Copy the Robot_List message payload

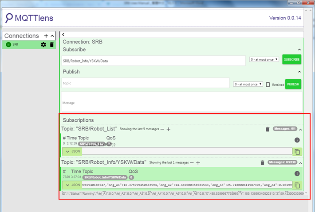point(297,152)
